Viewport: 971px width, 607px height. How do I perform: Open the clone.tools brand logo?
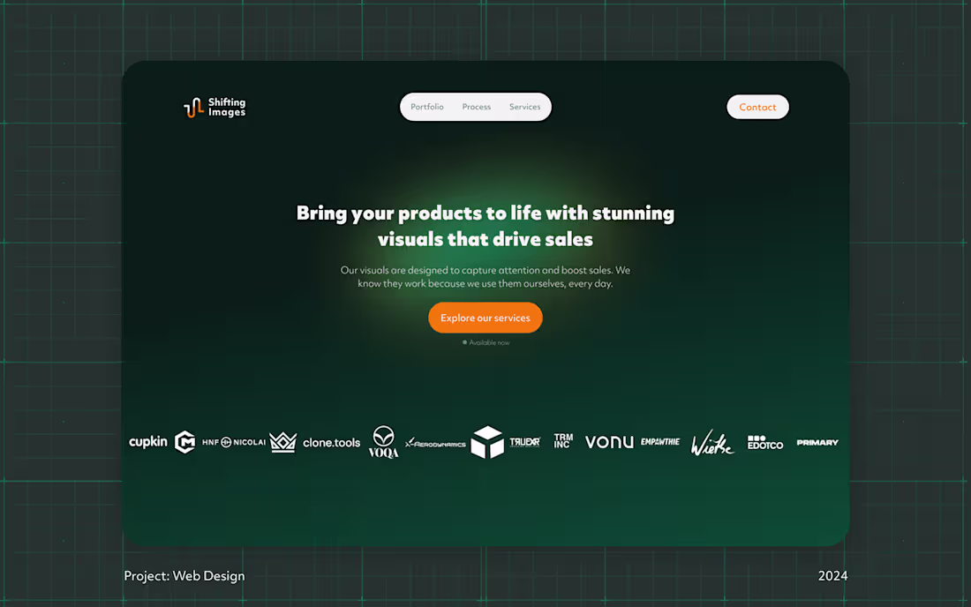[x=331, y=441]
